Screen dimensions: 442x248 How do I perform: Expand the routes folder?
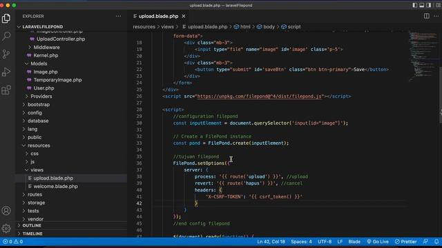pyautogui.click(x=35, y=194)
